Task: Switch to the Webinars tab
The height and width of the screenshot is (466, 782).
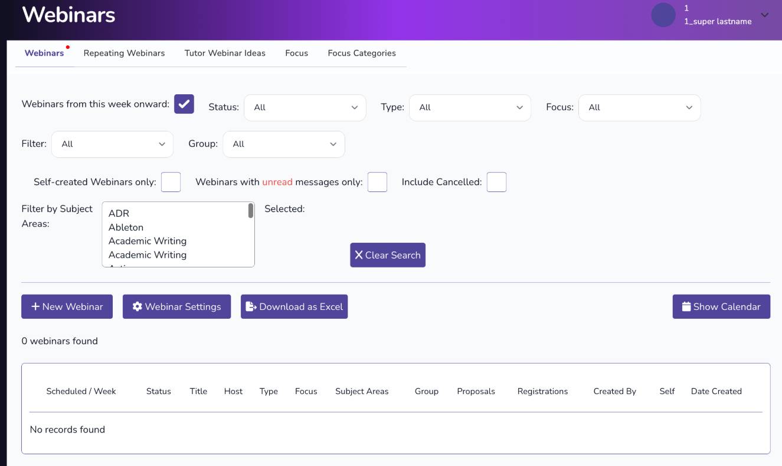Action: pos(44,53)
